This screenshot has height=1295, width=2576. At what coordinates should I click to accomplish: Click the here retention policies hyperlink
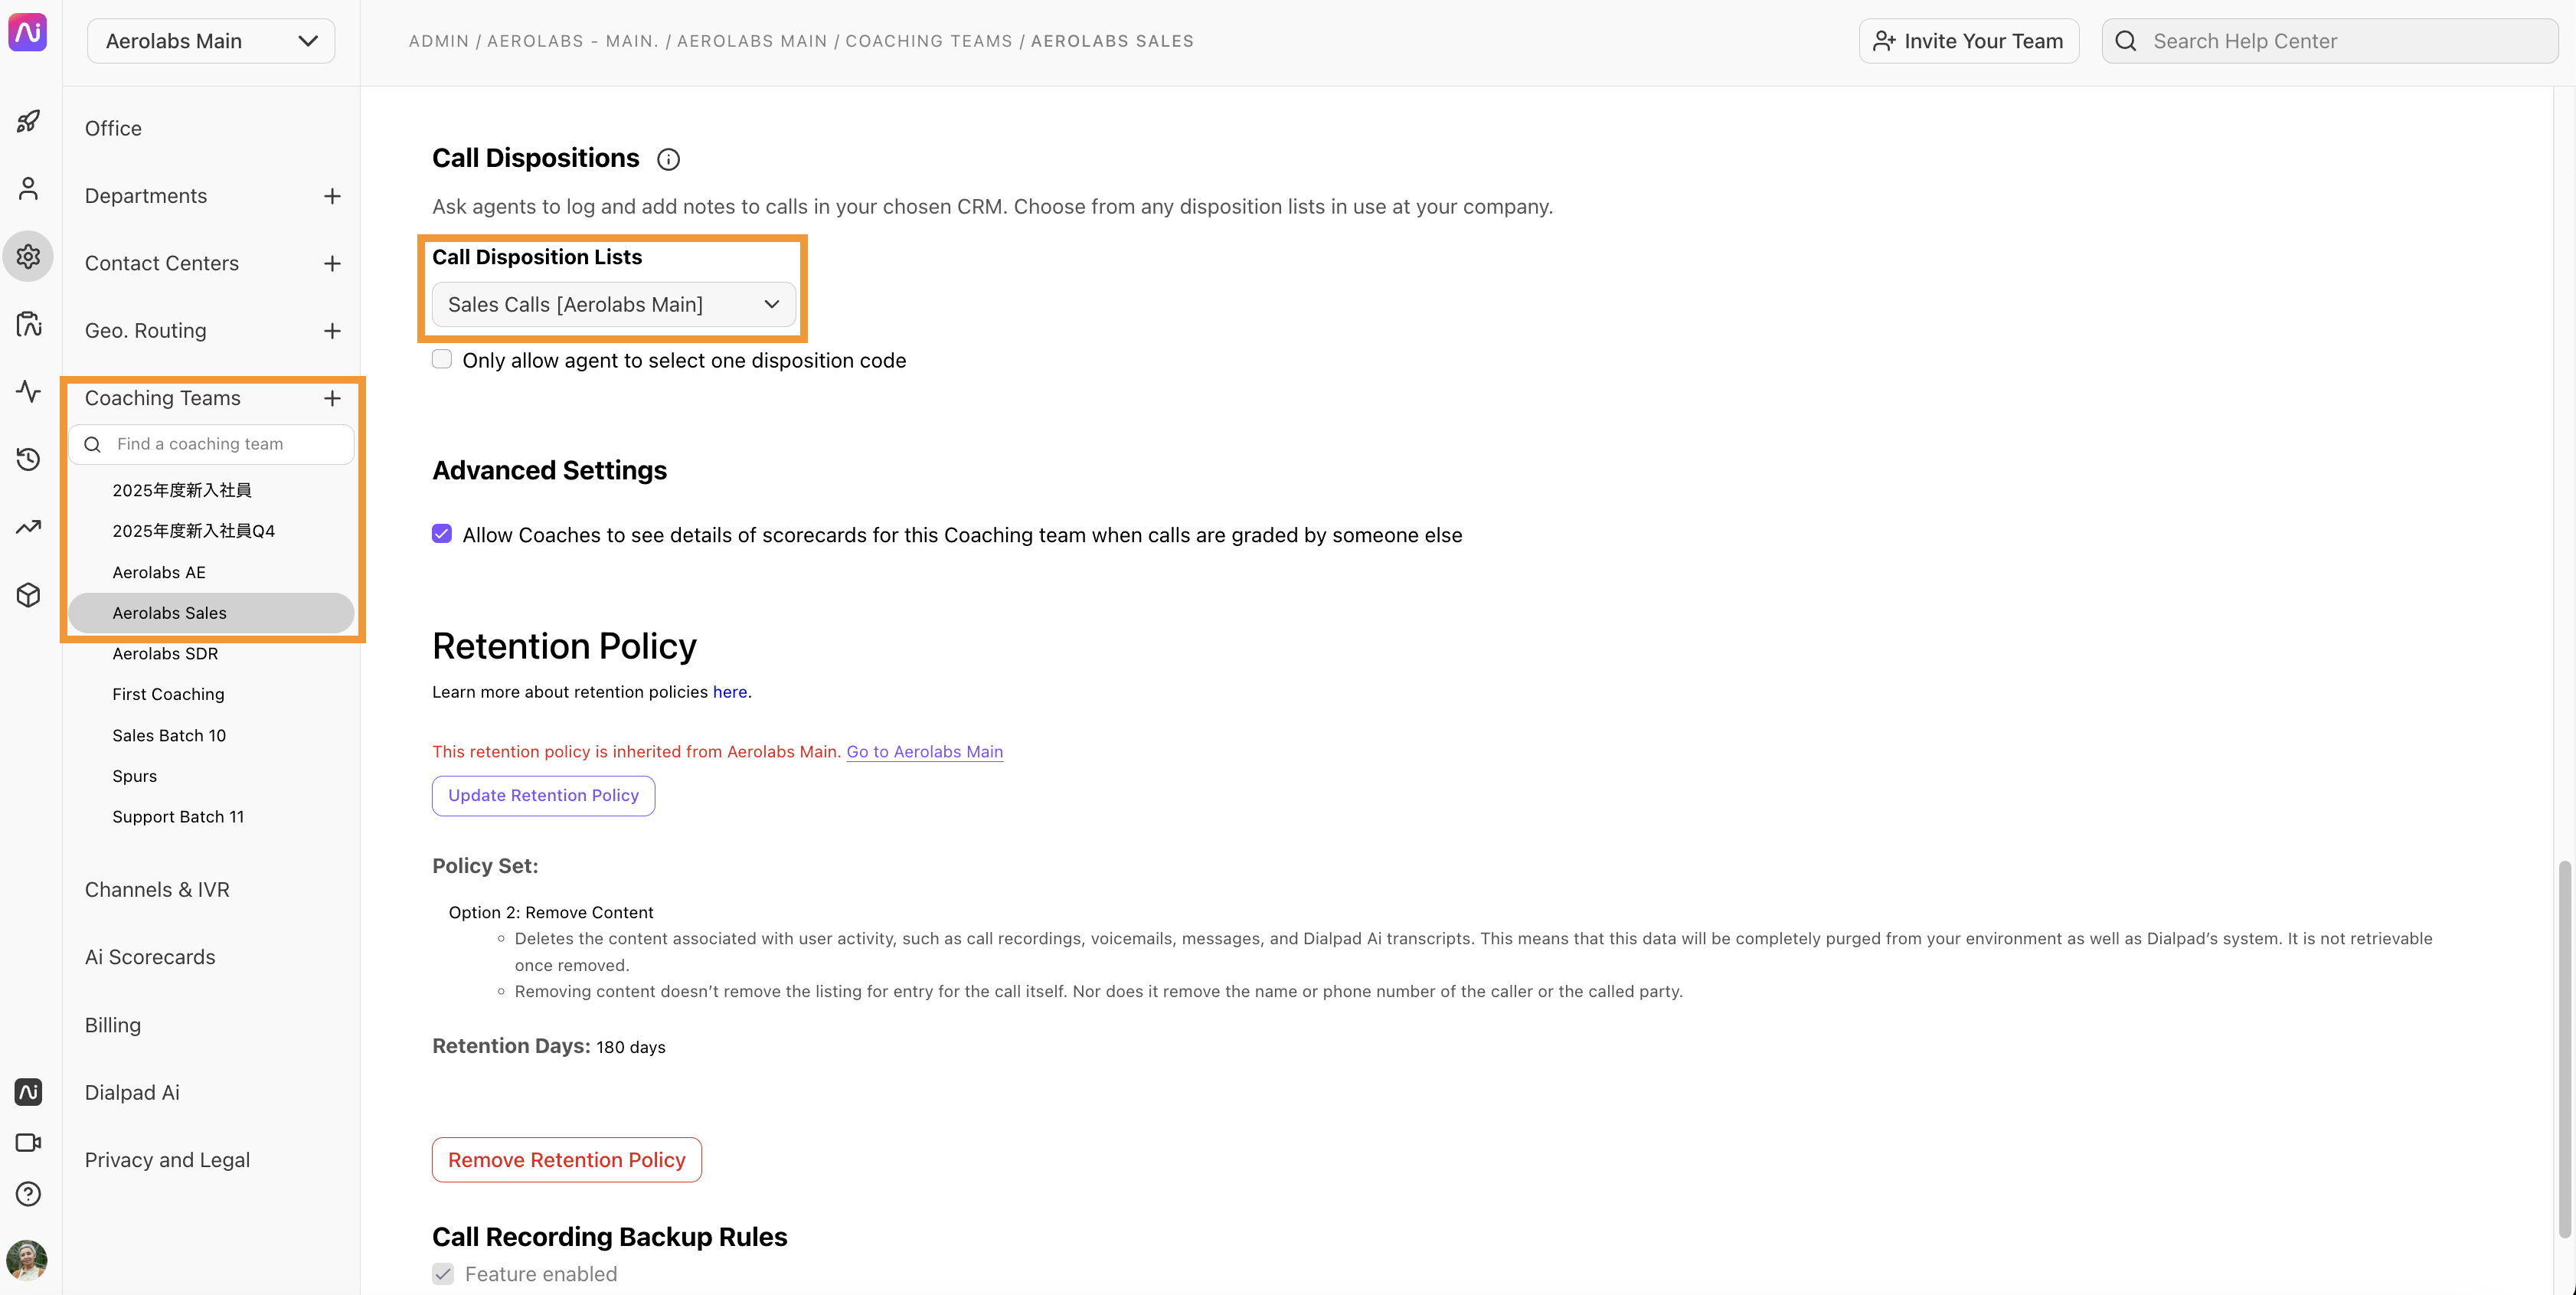(x=730, y=692)
